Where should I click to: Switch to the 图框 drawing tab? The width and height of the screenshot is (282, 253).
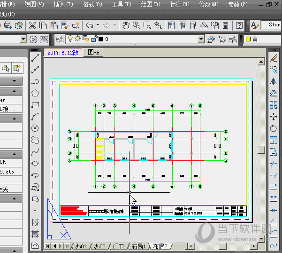[93, 53]
